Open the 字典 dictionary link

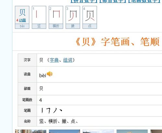pyautogui.click(x=54, y=60)
